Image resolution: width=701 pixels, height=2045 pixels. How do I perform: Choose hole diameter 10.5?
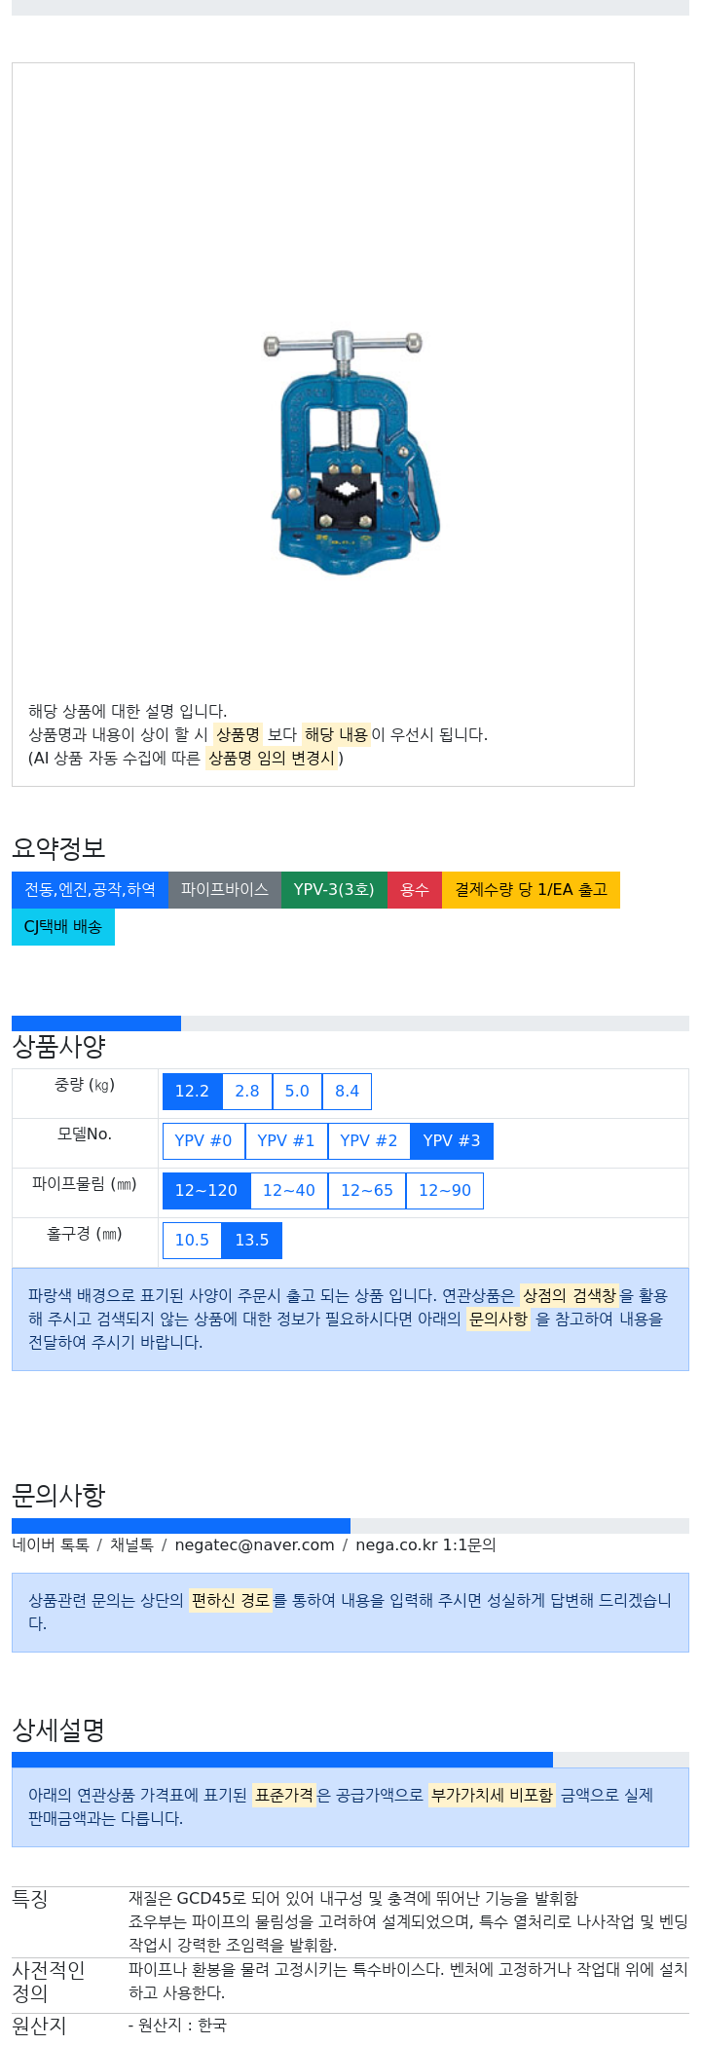click(192, 1241)
